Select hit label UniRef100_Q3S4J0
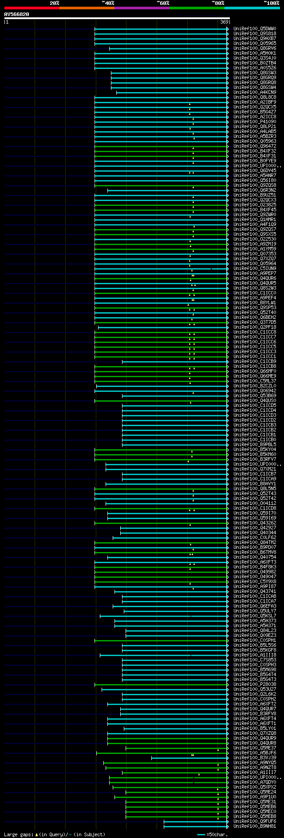 255,58
